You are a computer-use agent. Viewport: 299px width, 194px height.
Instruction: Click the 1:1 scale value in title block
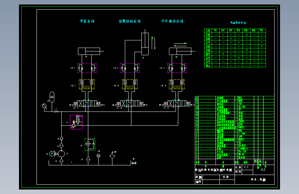click(x=246, y=167)
